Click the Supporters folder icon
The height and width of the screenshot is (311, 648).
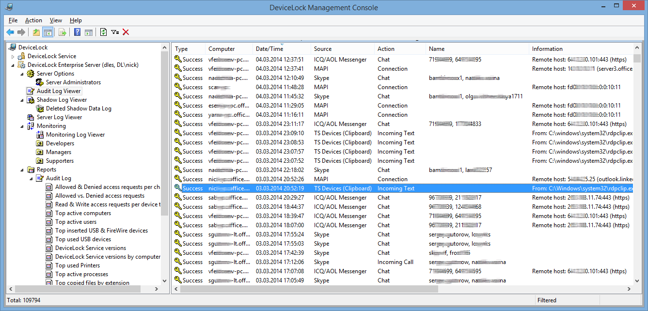(x=40, y=161)
